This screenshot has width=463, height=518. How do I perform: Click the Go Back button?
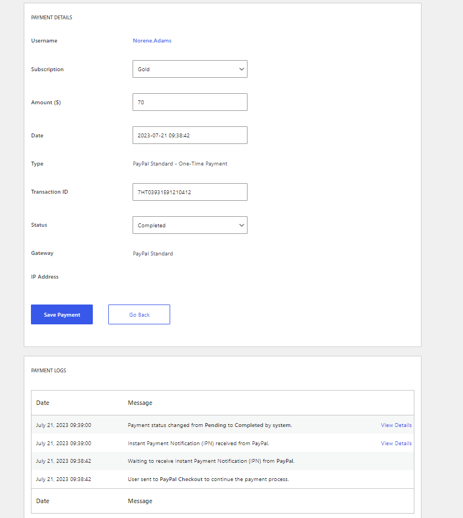[139, 314]
